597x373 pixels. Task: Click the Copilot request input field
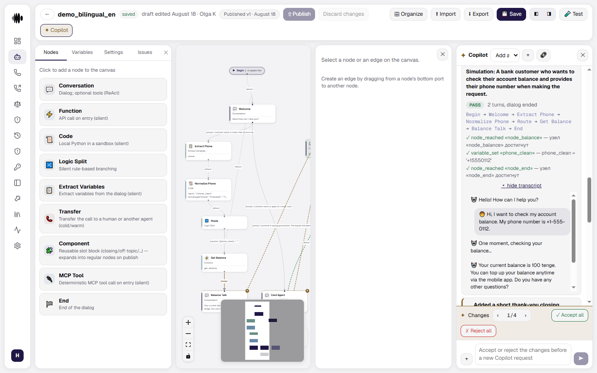point(523,354)
